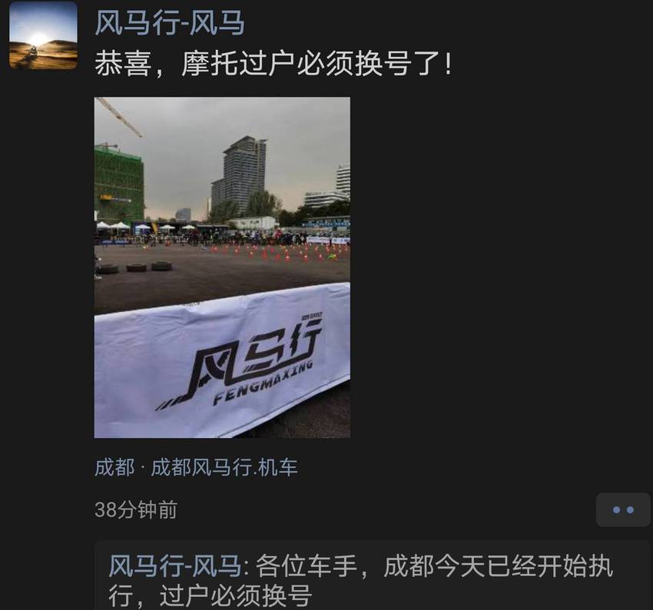Viewport: 653px width, 610px height.
Task: Open the location link 成都风马行.机车
Action: [224, 467]
